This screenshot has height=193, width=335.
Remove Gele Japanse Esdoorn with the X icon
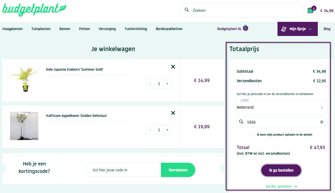pyautogui.click(x=173, y=67)
